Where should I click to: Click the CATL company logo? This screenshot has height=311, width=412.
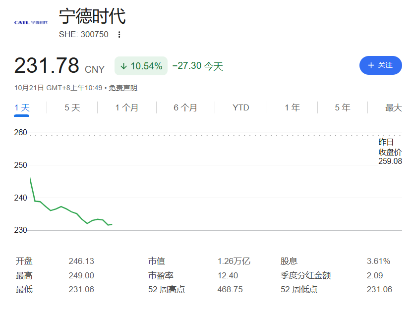[x=31, y=23]
